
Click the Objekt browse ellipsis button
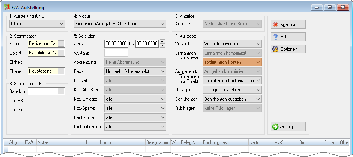61,53
